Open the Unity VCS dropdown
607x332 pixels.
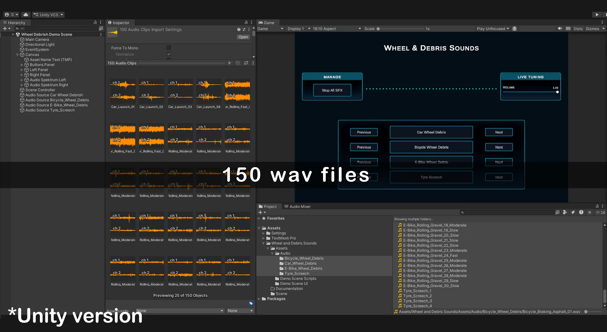(x=48, y=15)
